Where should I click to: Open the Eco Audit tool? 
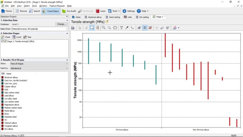point(69,11)
